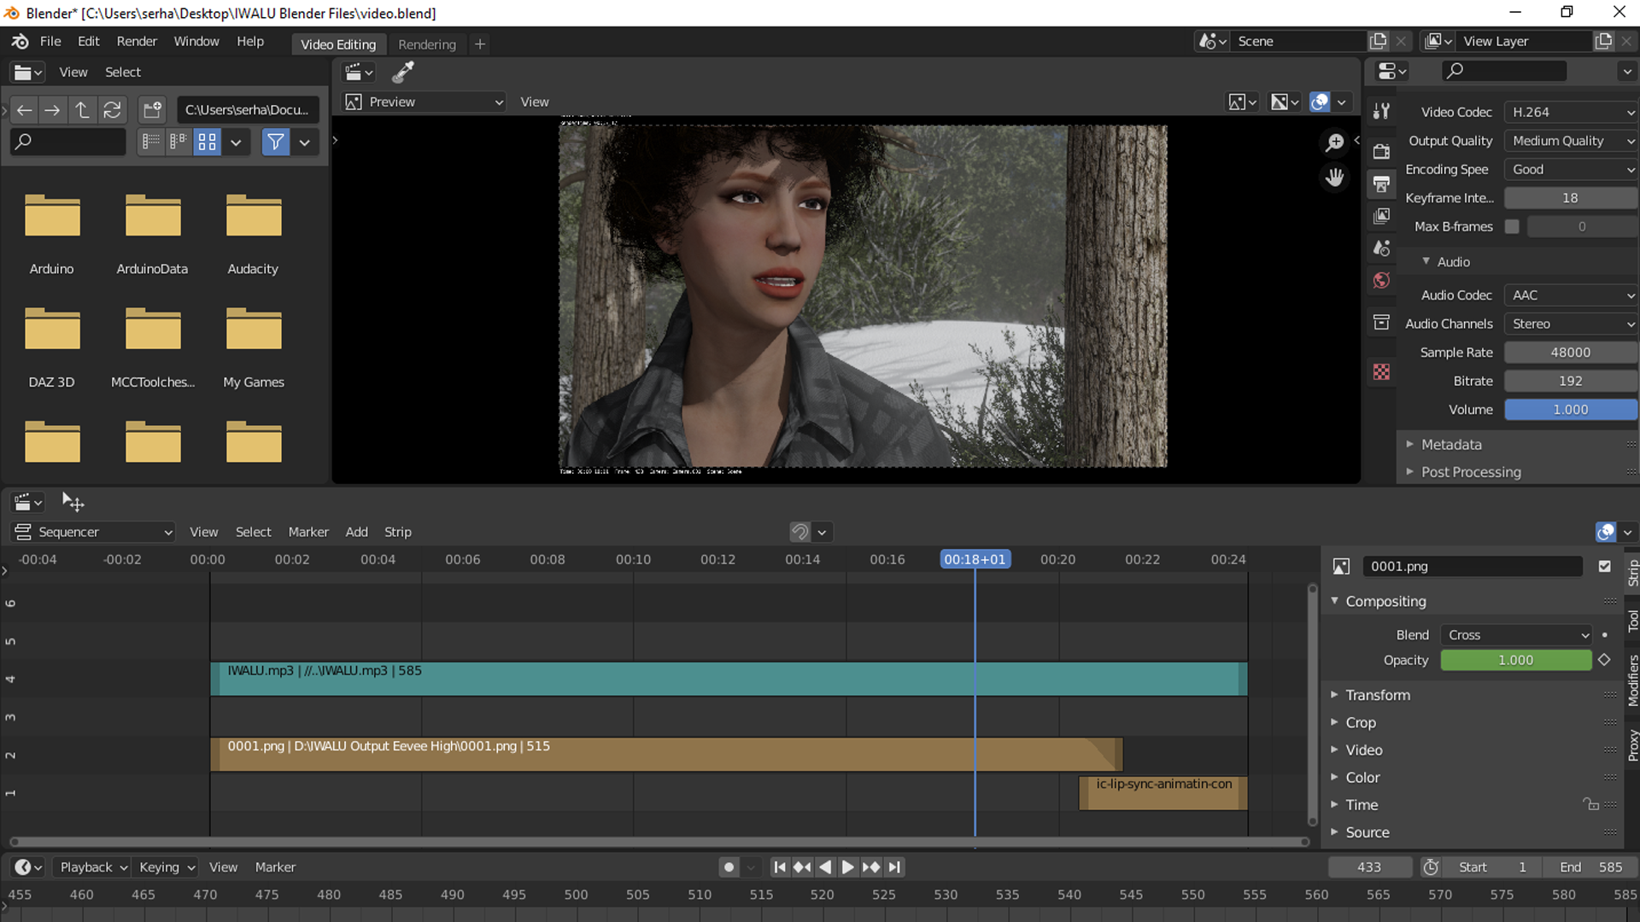Switch to vertical list display mode
Viewport: 1640px width, 922px height.
(x=151, y=142)
